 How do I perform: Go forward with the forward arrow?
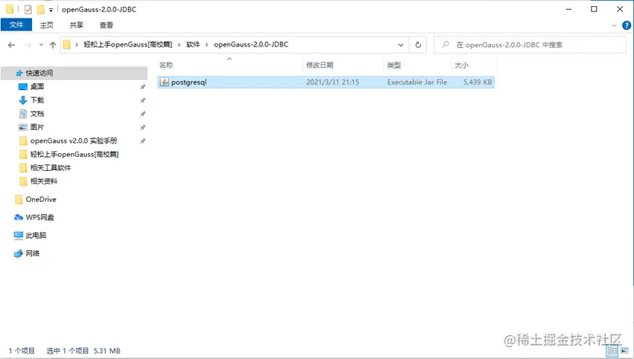click(27, 45)
